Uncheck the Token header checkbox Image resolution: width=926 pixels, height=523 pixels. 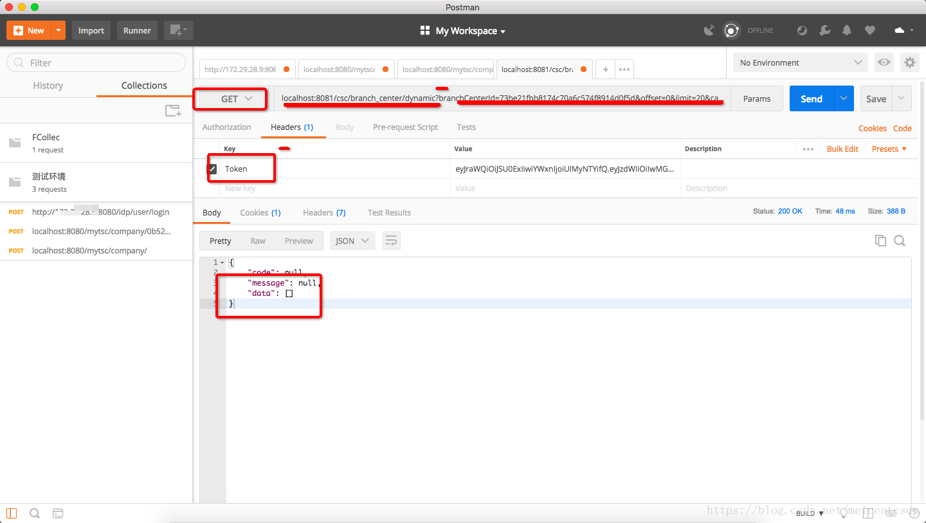click(x=212, y=169)
